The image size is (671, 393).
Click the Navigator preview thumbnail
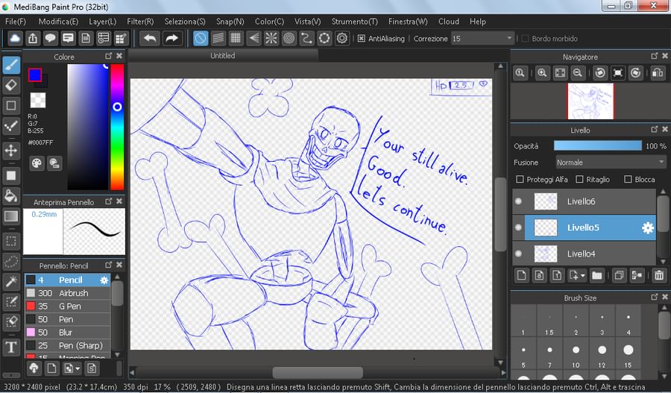click(x=590, y=101)
